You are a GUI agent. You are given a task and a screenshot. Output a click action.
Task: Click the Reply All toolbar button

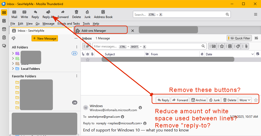click(x=48, y=14)
